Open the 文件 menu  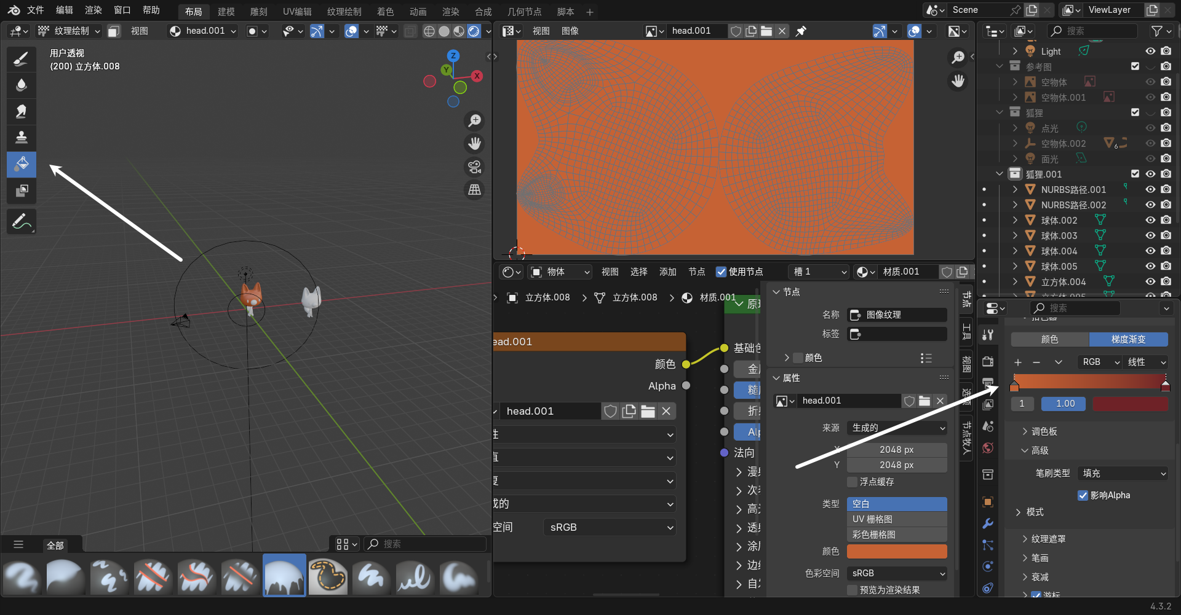pos(36,10)
